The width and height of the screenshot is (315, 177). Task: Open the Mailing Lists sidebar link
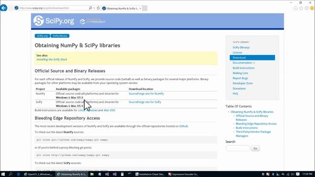(x=240, y=73)
